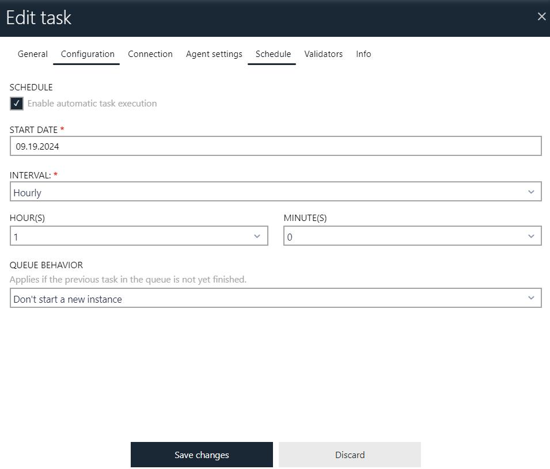The width and height of the screenshot is (550, 469).
Task: View the Validators tab
Action: (323, 54)
